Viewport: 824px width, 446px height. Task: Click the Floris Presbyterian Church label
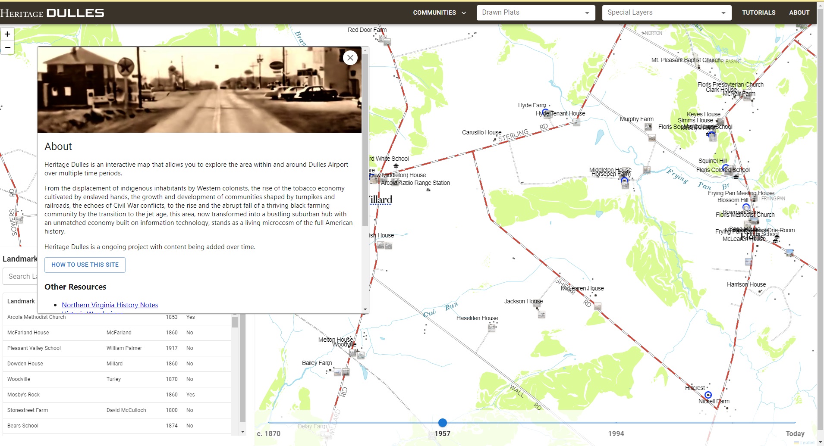point(730,84)
